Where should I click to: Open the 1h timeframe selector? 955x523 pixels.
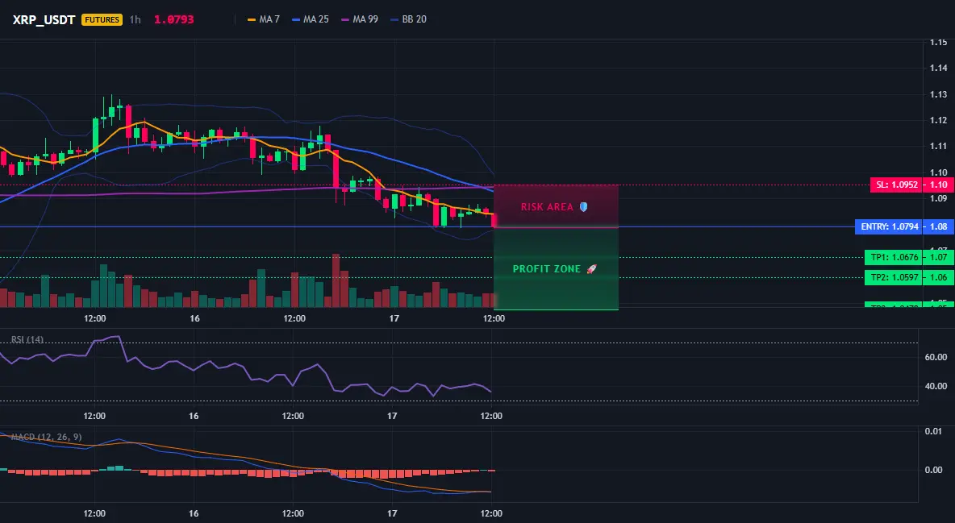136,19
